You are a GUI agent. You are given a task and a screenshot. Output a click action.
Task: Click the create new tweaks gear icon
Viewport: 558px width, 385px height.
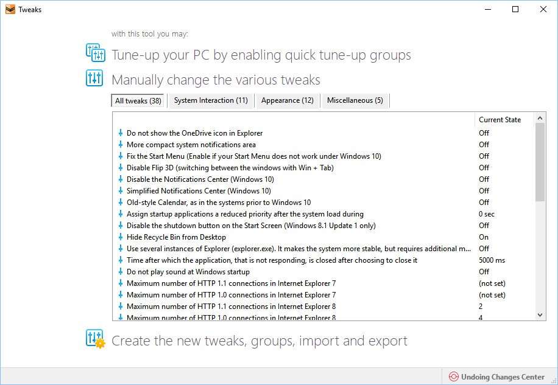pyautogui.click(x=96, y=339)
